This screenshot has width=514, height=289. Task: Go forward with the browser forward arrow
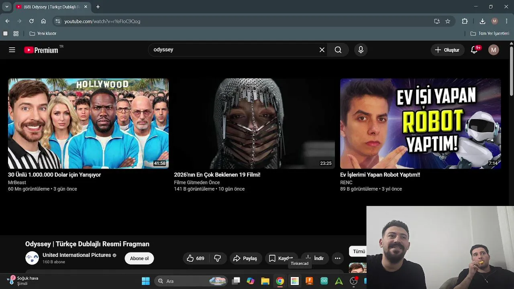coord(19,21)
